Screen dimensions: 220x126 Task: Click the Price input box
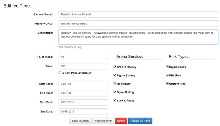coord(83,66)
